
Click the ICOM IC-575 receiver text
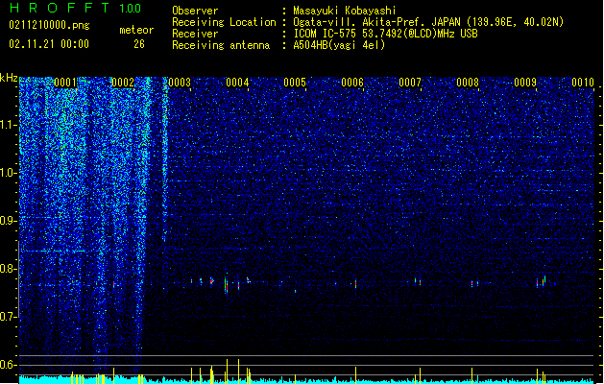pos(385,34)
